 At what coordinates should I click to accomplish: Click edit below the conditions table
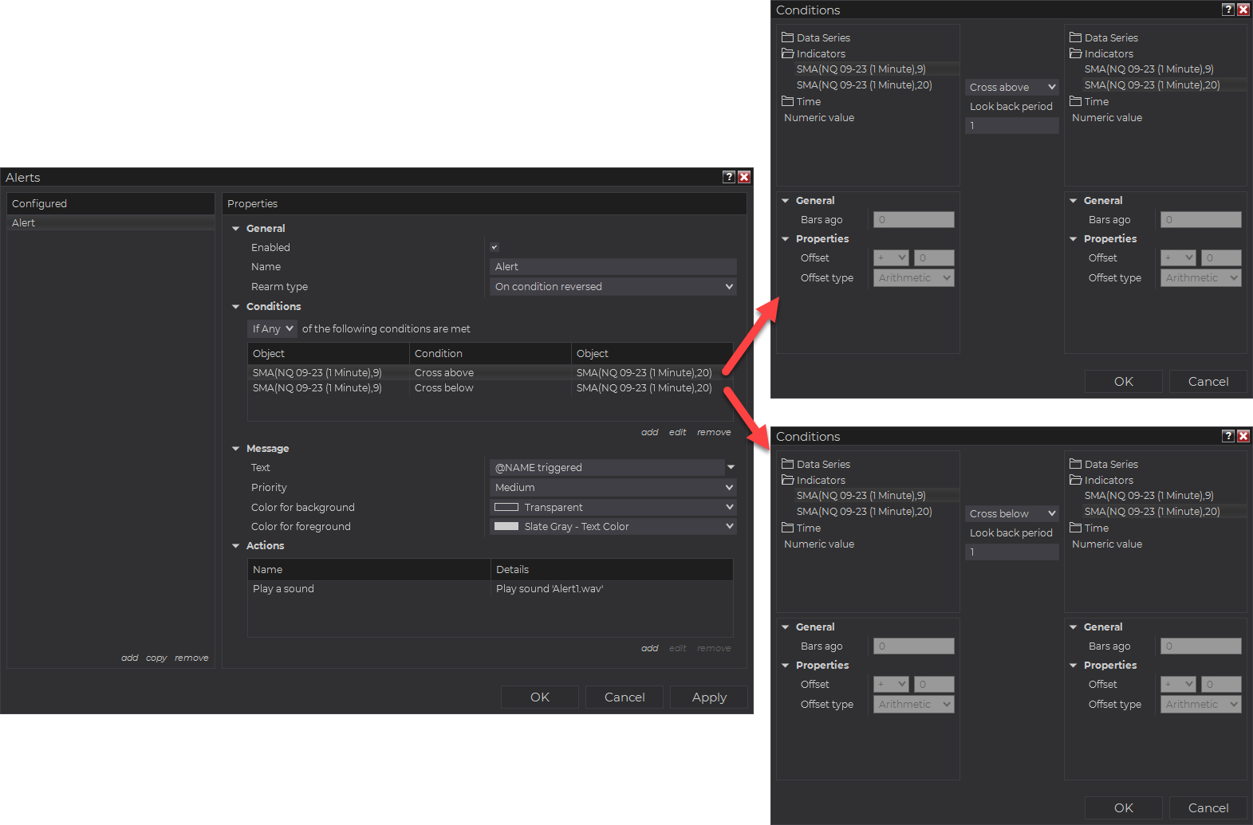coord(678,432)
